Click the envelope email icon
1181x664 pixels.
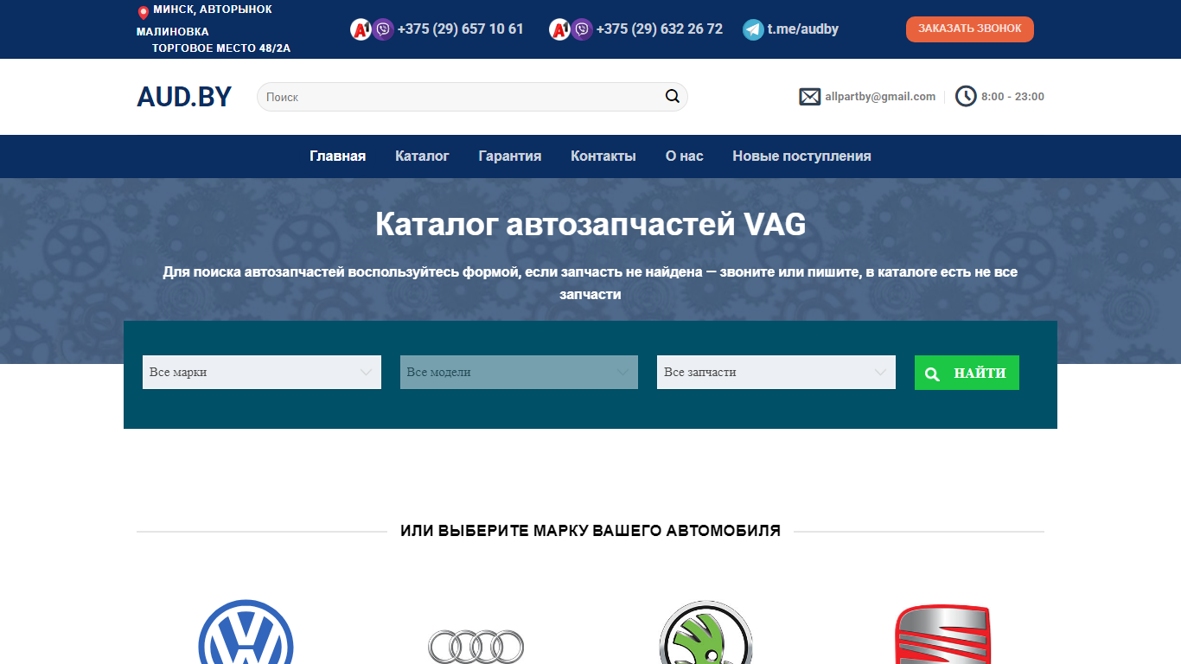[810, 97]
